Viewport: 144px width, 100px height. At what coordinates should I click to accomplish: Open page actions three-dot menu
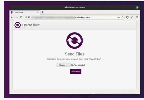coord(119,17)
